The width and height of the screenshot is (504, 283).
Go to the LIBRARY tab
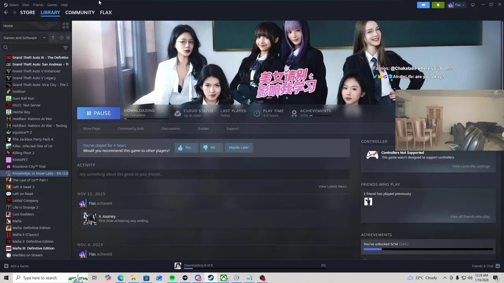[x=50, y=13]
